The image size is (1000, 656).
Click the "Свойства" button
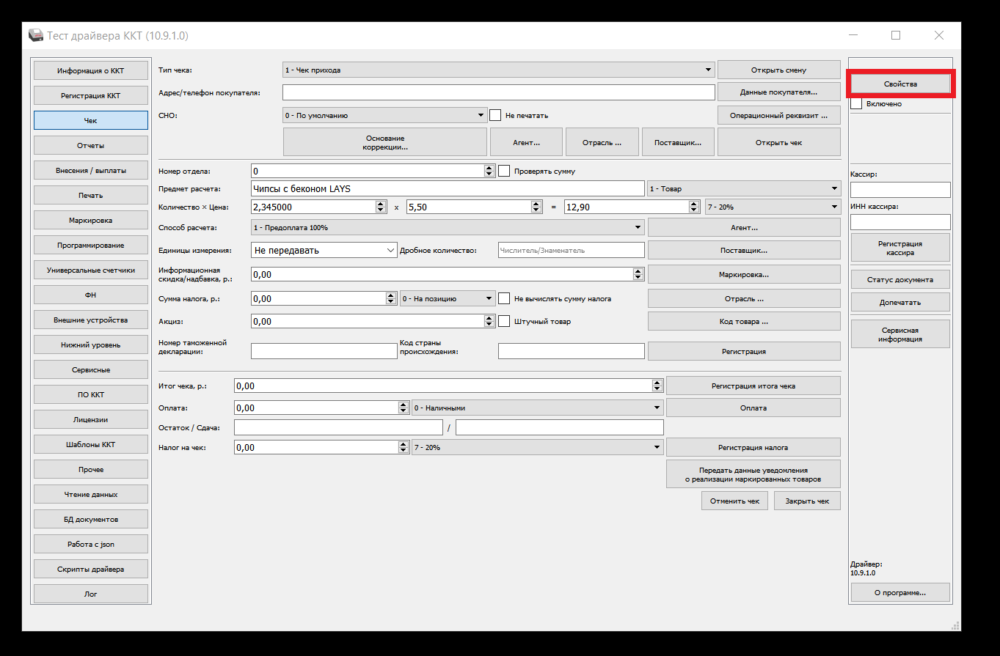tap(900, 84)
